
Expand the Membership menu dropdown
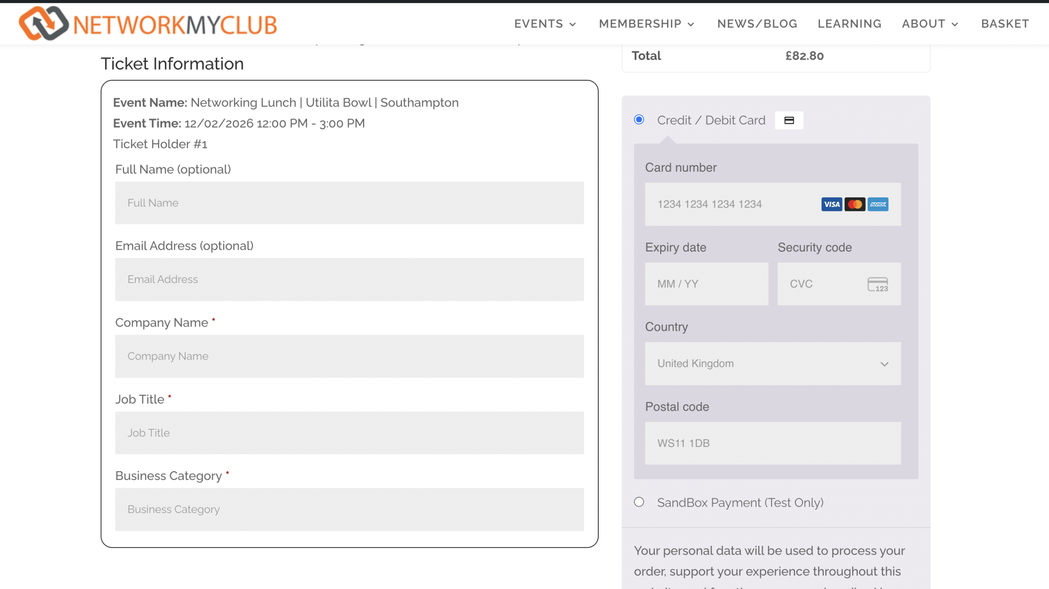646,24
